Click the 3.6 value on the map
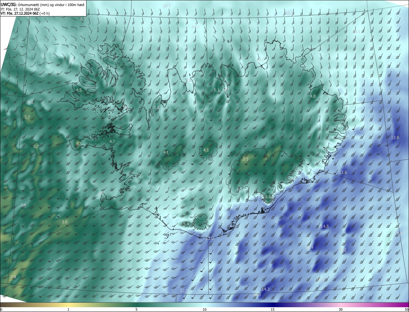Viewport: 409px width, 312px height. [65, 222]
